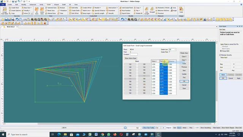Click Add Grade Point in Modify group
This screenshot has width=243, height=137.
126,8
